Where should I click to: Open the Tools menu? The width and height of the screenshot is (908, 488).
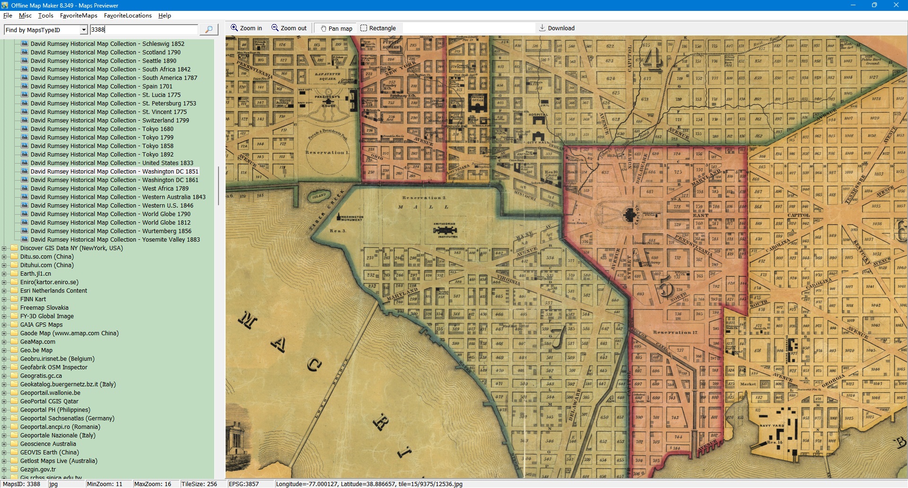coord(45,16)
